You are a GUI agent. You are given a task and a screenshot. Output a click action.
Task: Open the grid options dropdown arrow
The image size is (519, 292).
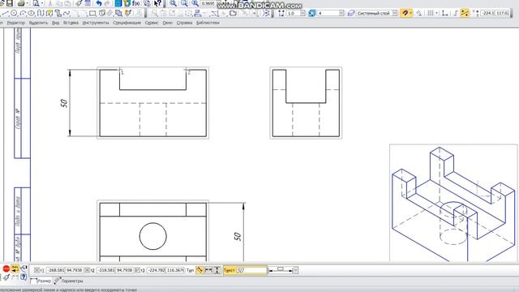(437, 13)
